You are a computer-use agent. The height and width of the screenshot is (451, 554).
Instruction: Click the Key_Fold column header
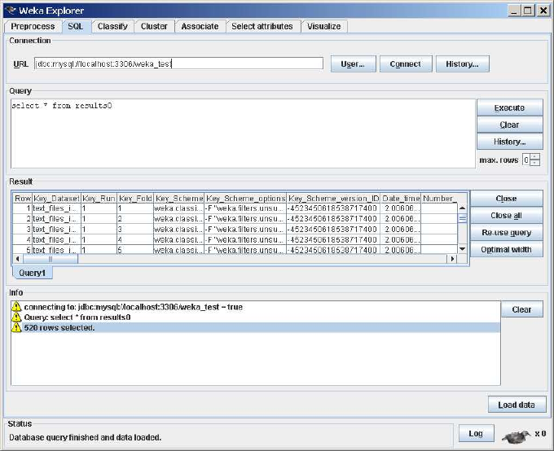point(135,199)
